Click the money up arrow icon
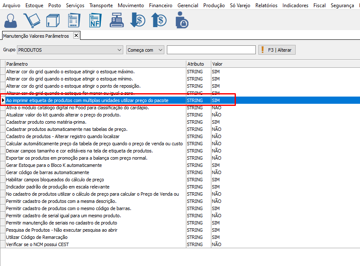 coord(159,20)
